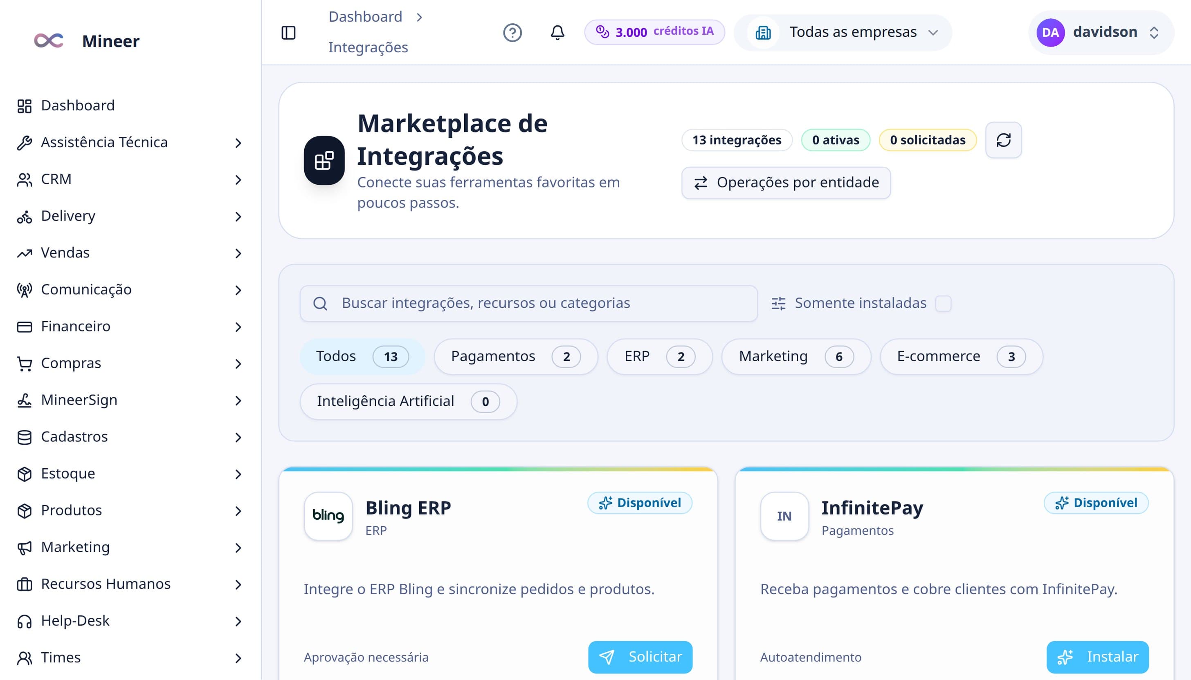Viewport: 1191px width, 680px height.
Task: Click the Comunicação antenna icon
Action: [24, 290]
